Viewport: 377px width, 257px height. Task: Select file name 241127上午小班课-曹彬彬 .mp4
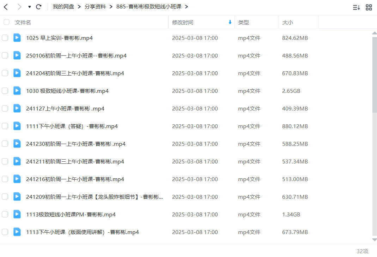[65, 108]
